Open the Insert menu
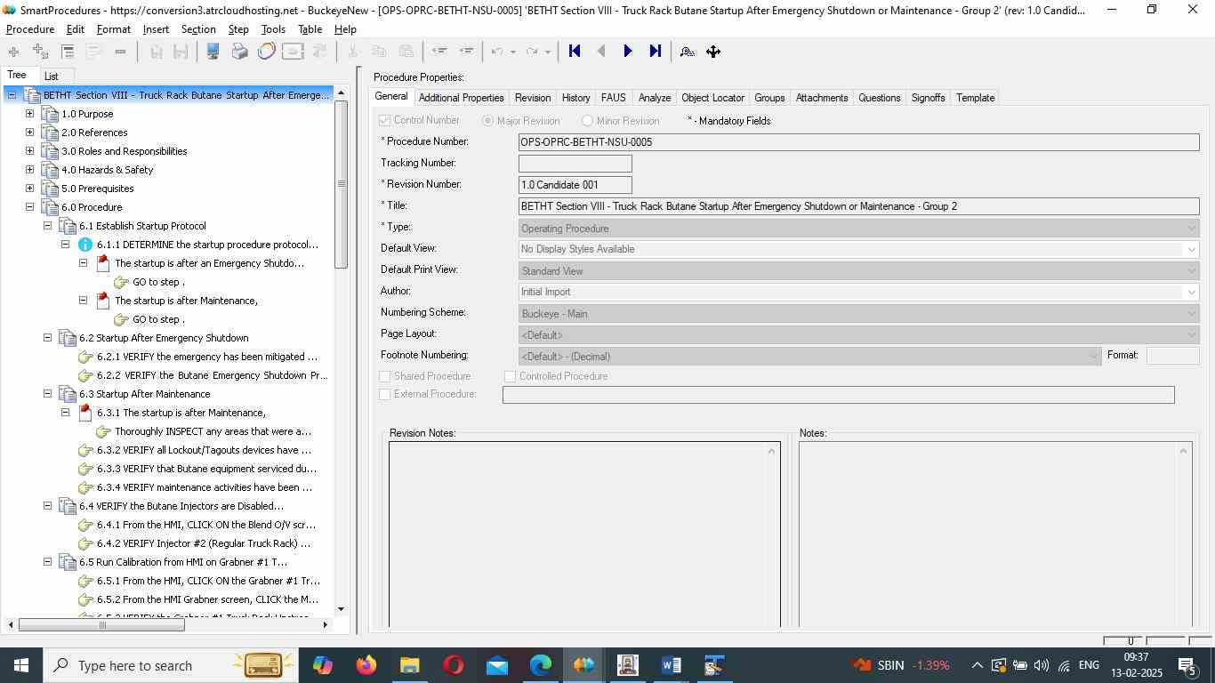 point(156,29)
